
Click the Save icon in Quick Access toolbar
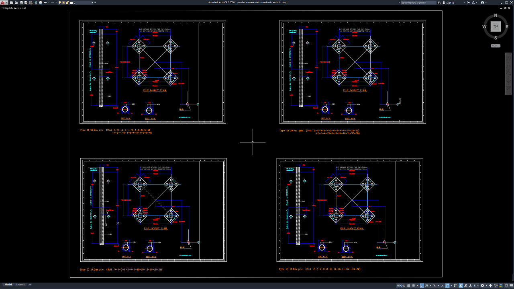[x=21, y=2]
